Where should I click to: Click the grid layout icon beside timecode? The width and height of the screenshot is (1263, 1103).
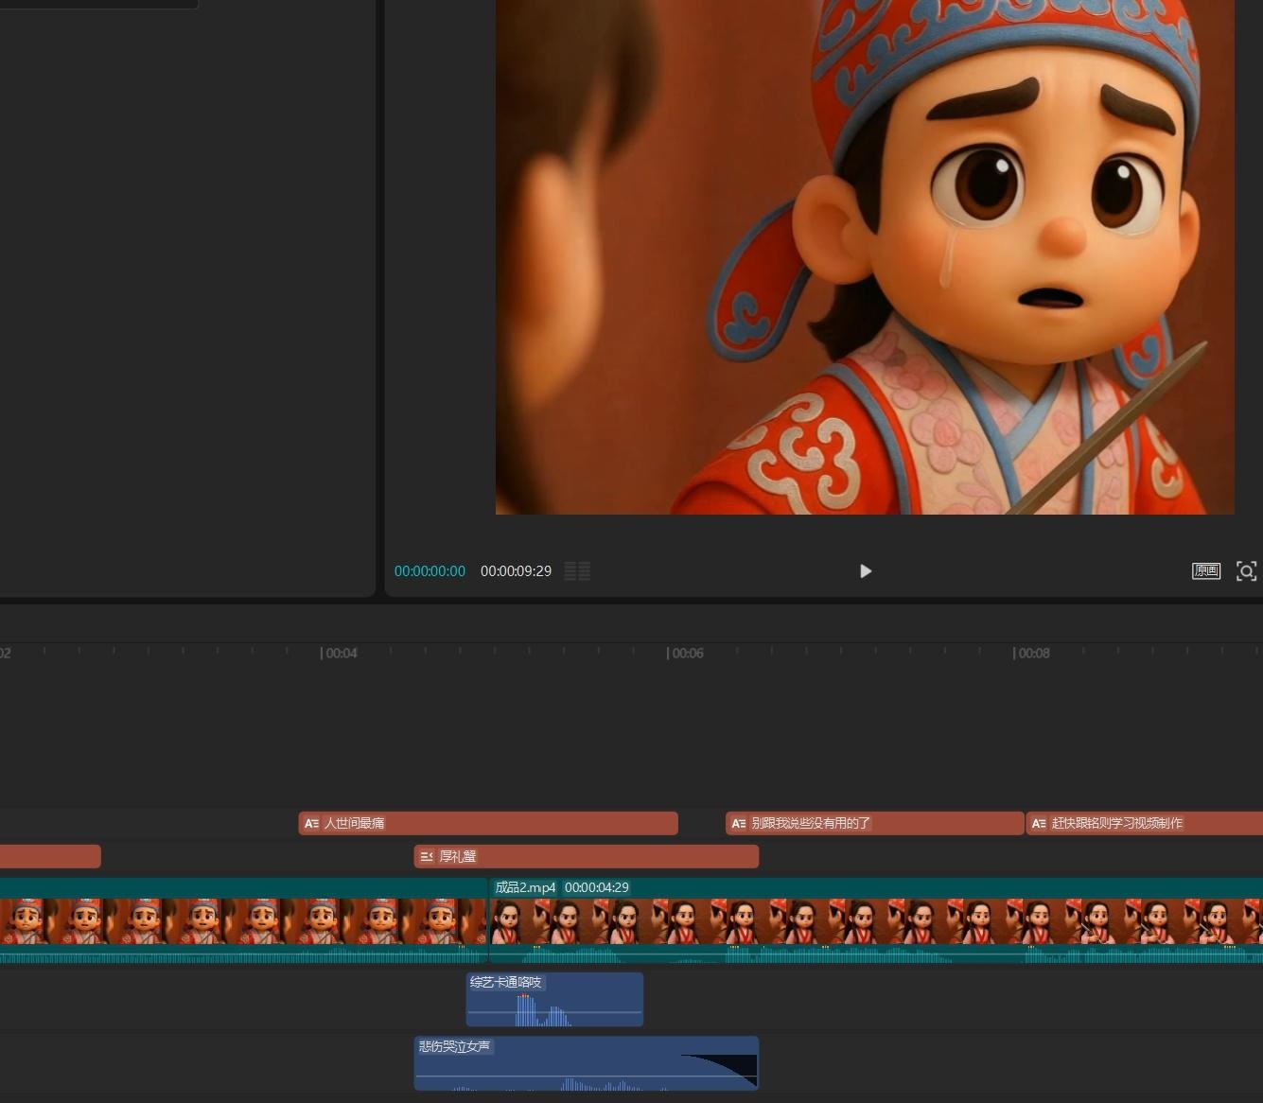tap(577, 571)
